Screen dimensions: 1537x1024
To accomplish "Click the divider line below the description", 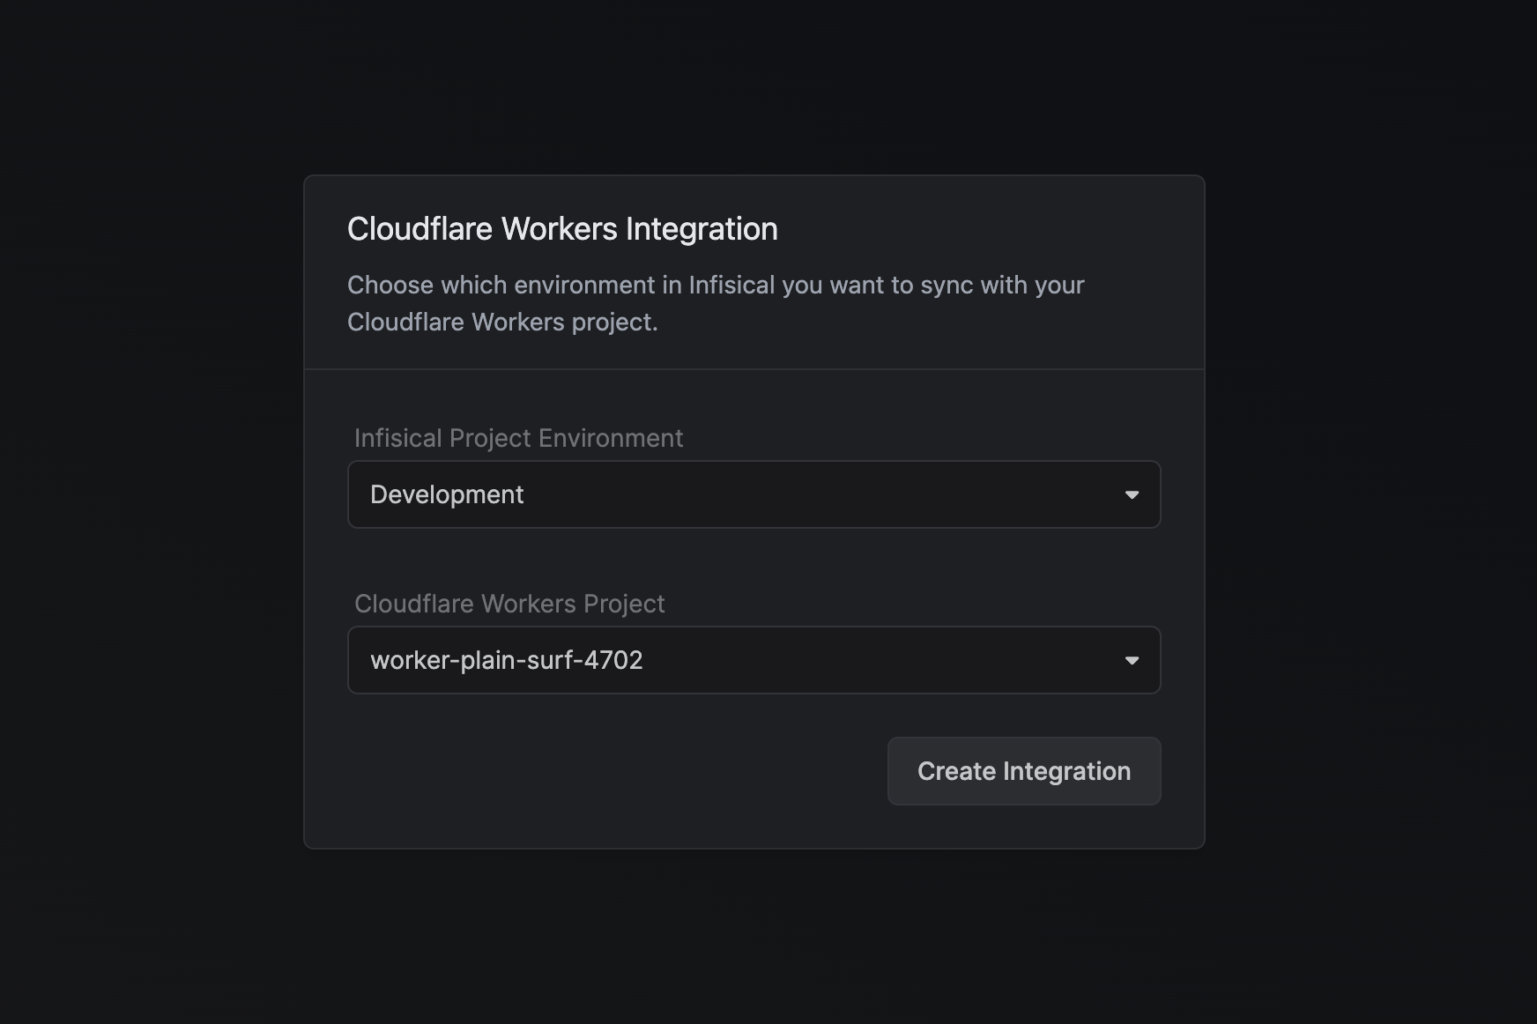I will coord(754,369).
